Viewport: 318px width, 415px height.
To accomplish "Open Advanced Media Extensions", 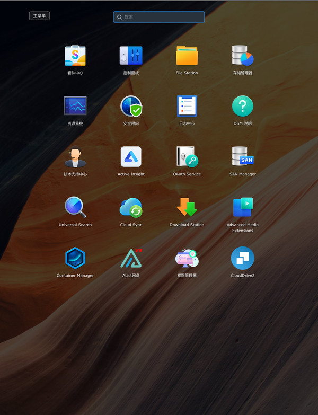I will pyautogui.click(x=243, y=207).
